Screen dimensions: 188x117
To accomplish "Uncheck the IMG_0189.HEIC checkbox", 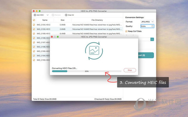I will click(34, 33).
